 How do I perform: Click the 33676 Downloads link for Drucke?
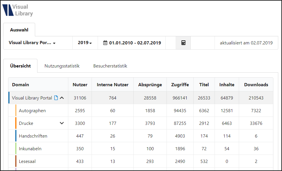pos(256,123)
